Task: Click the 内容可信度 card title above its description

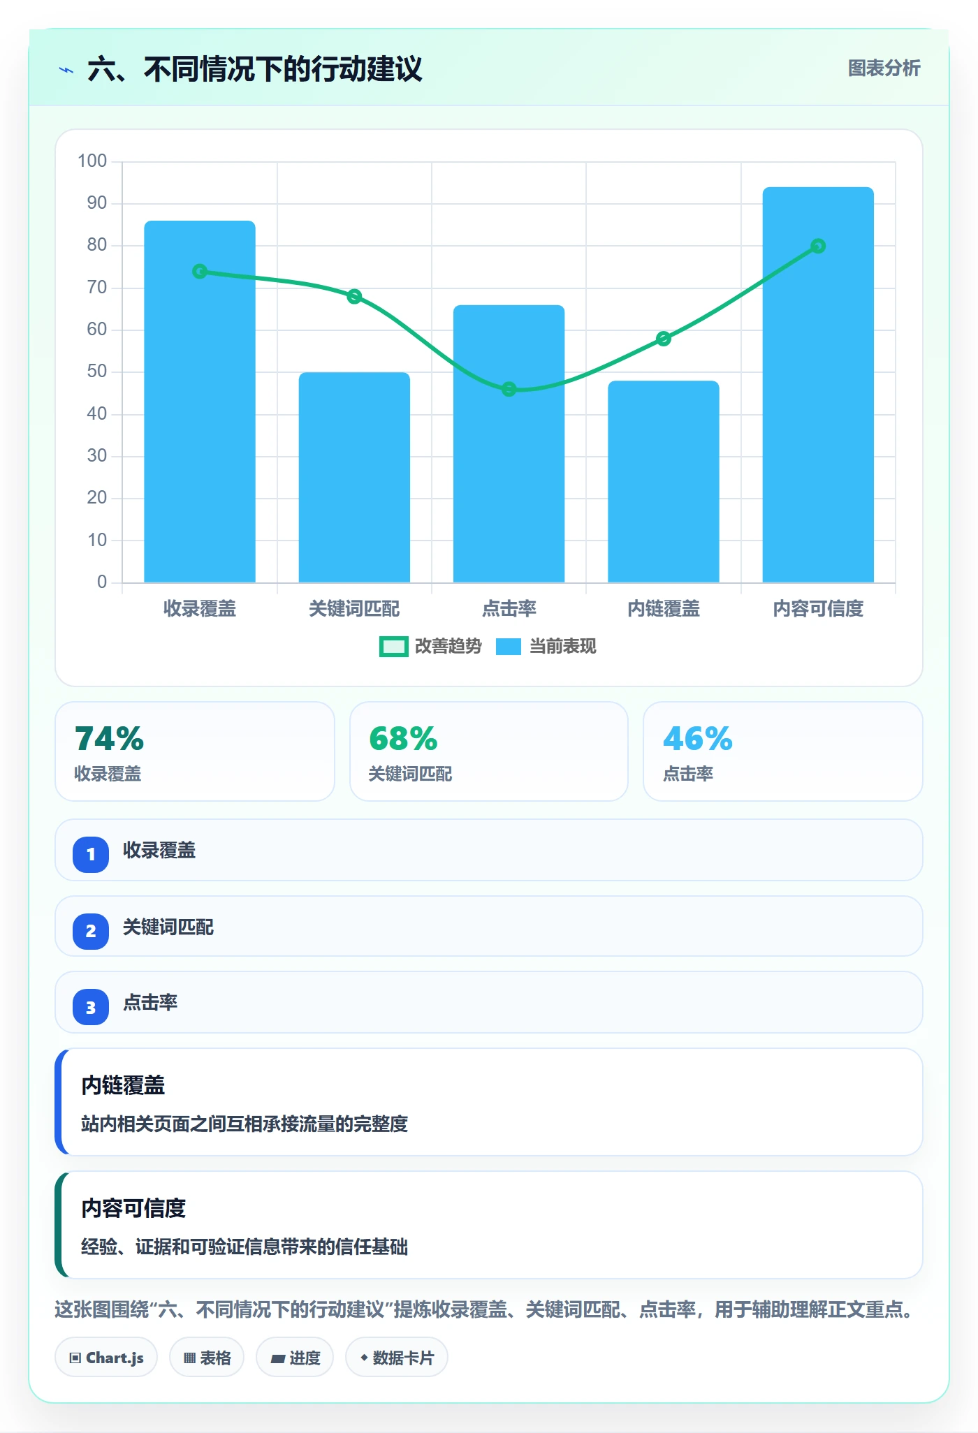Action: coord(133,1208)
